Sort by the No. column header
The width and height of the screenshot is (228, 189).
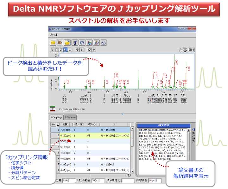pos(54,125)
